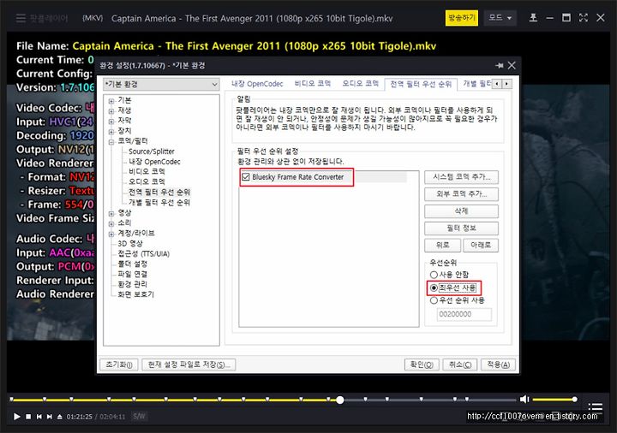Uncheck the Bluesky Frame Rate Converter checkbox
617x433 pixels.
pos(246,177)
